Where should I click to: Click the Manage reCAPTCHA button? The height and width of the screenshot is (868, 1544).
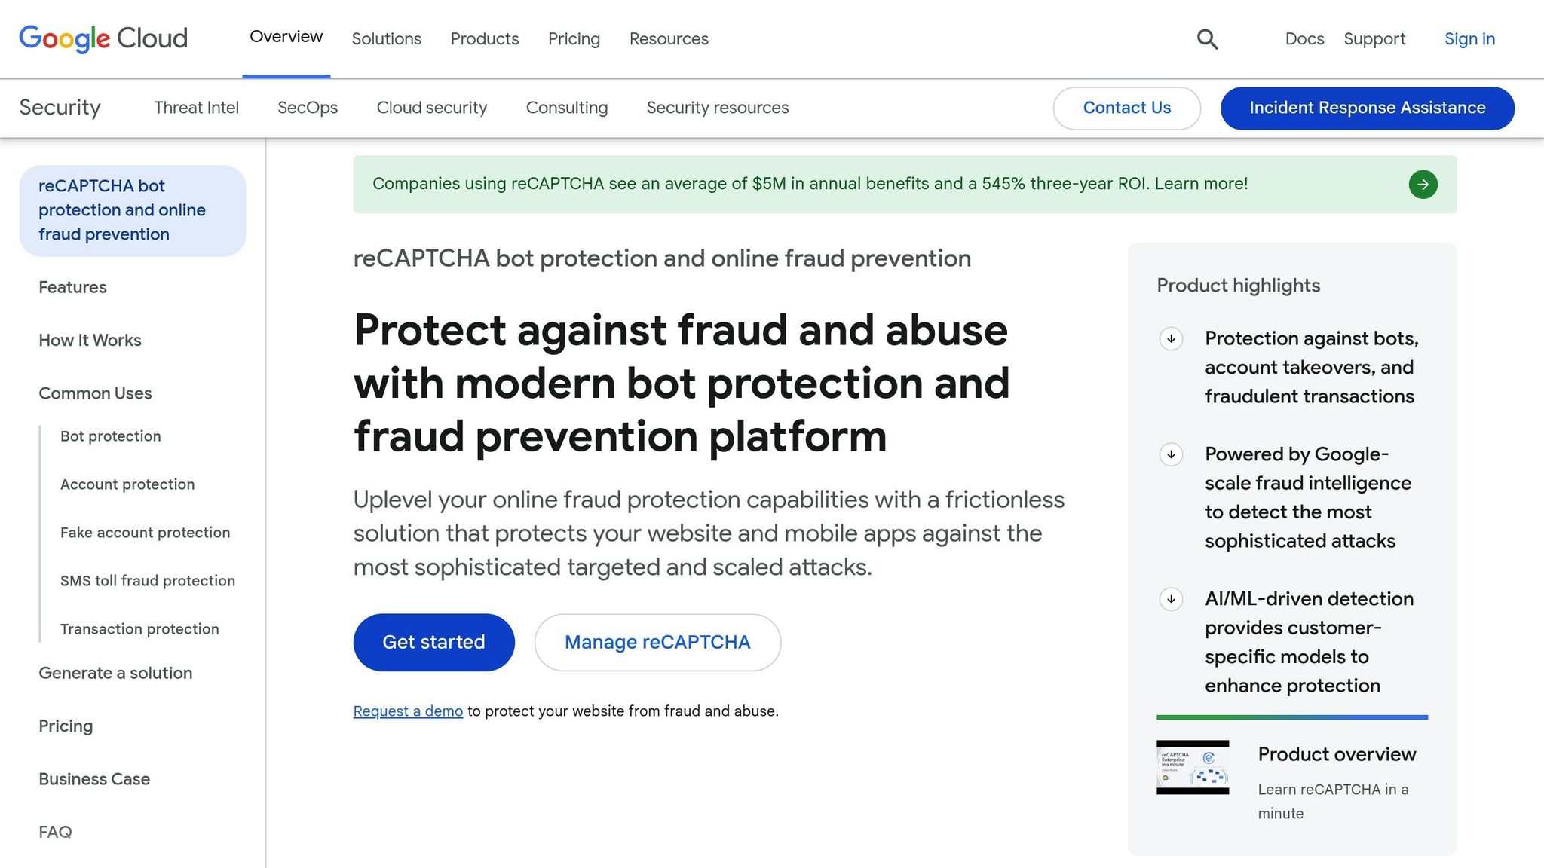(x=657, y=643)
